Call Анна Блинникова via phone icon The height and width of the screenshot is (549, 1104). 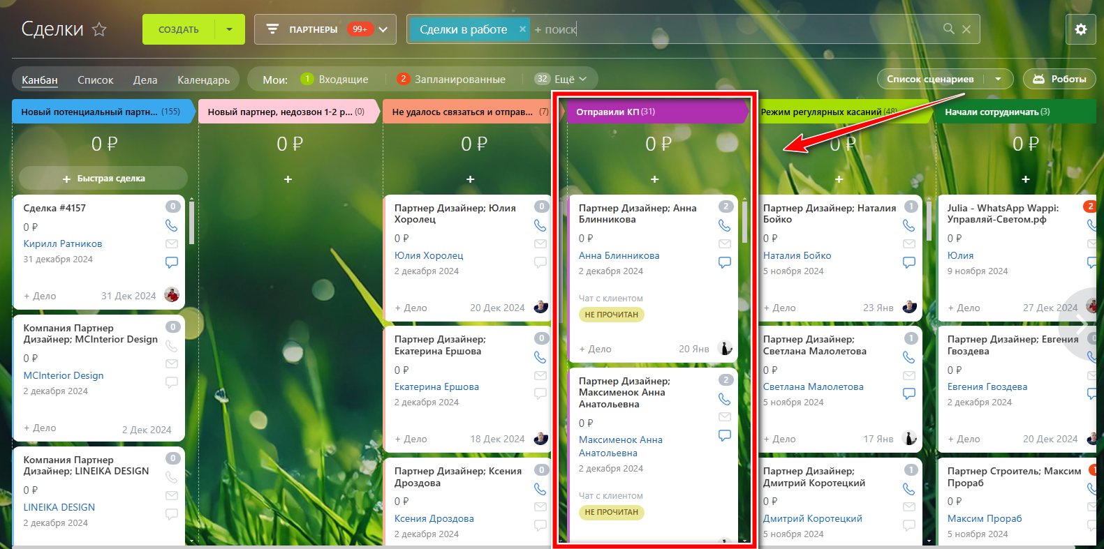[724, 225]
